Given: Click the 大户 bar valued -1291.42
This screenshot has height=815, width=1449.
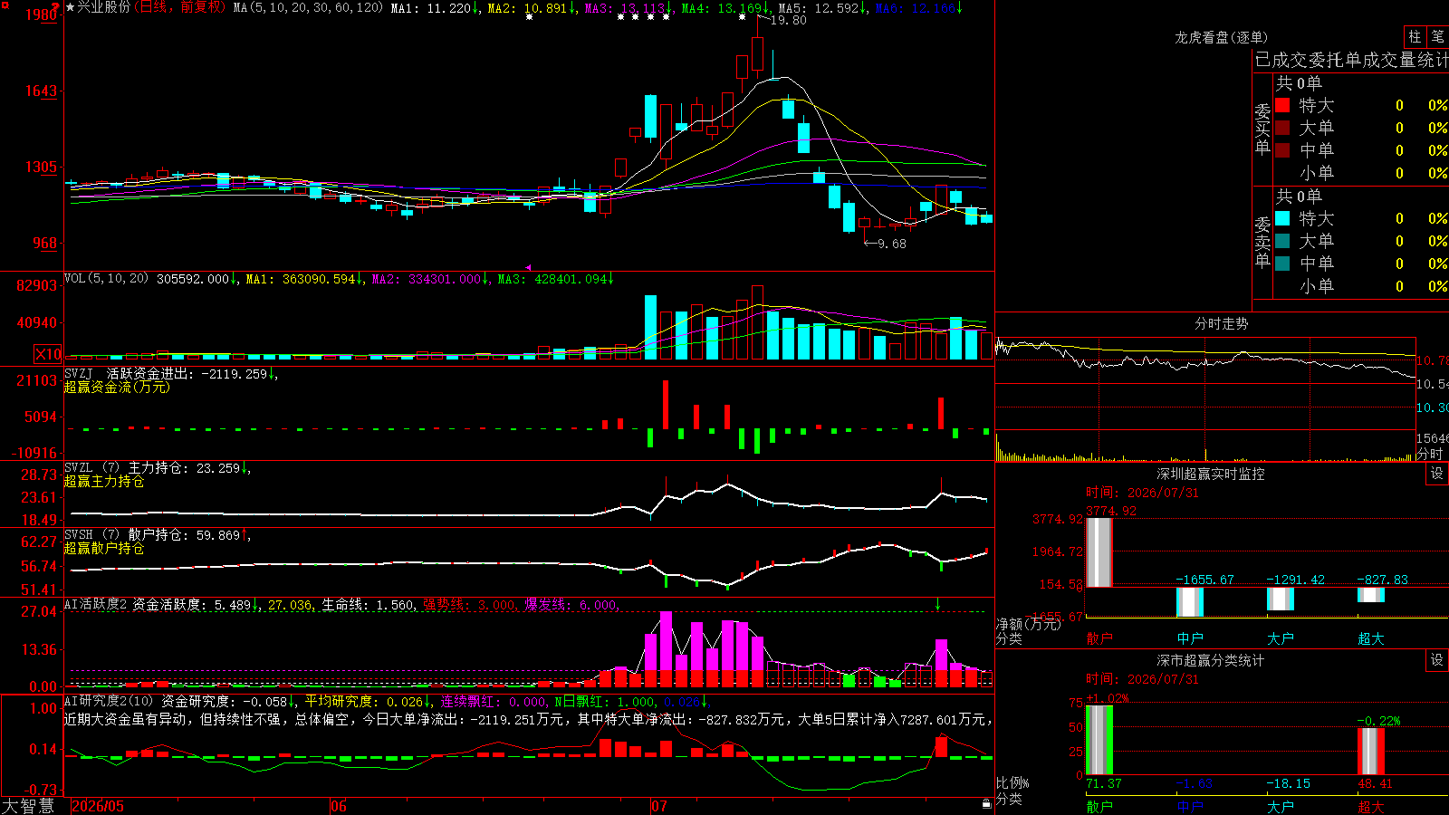Looking at the screenshot, I should pos(1281,599).
